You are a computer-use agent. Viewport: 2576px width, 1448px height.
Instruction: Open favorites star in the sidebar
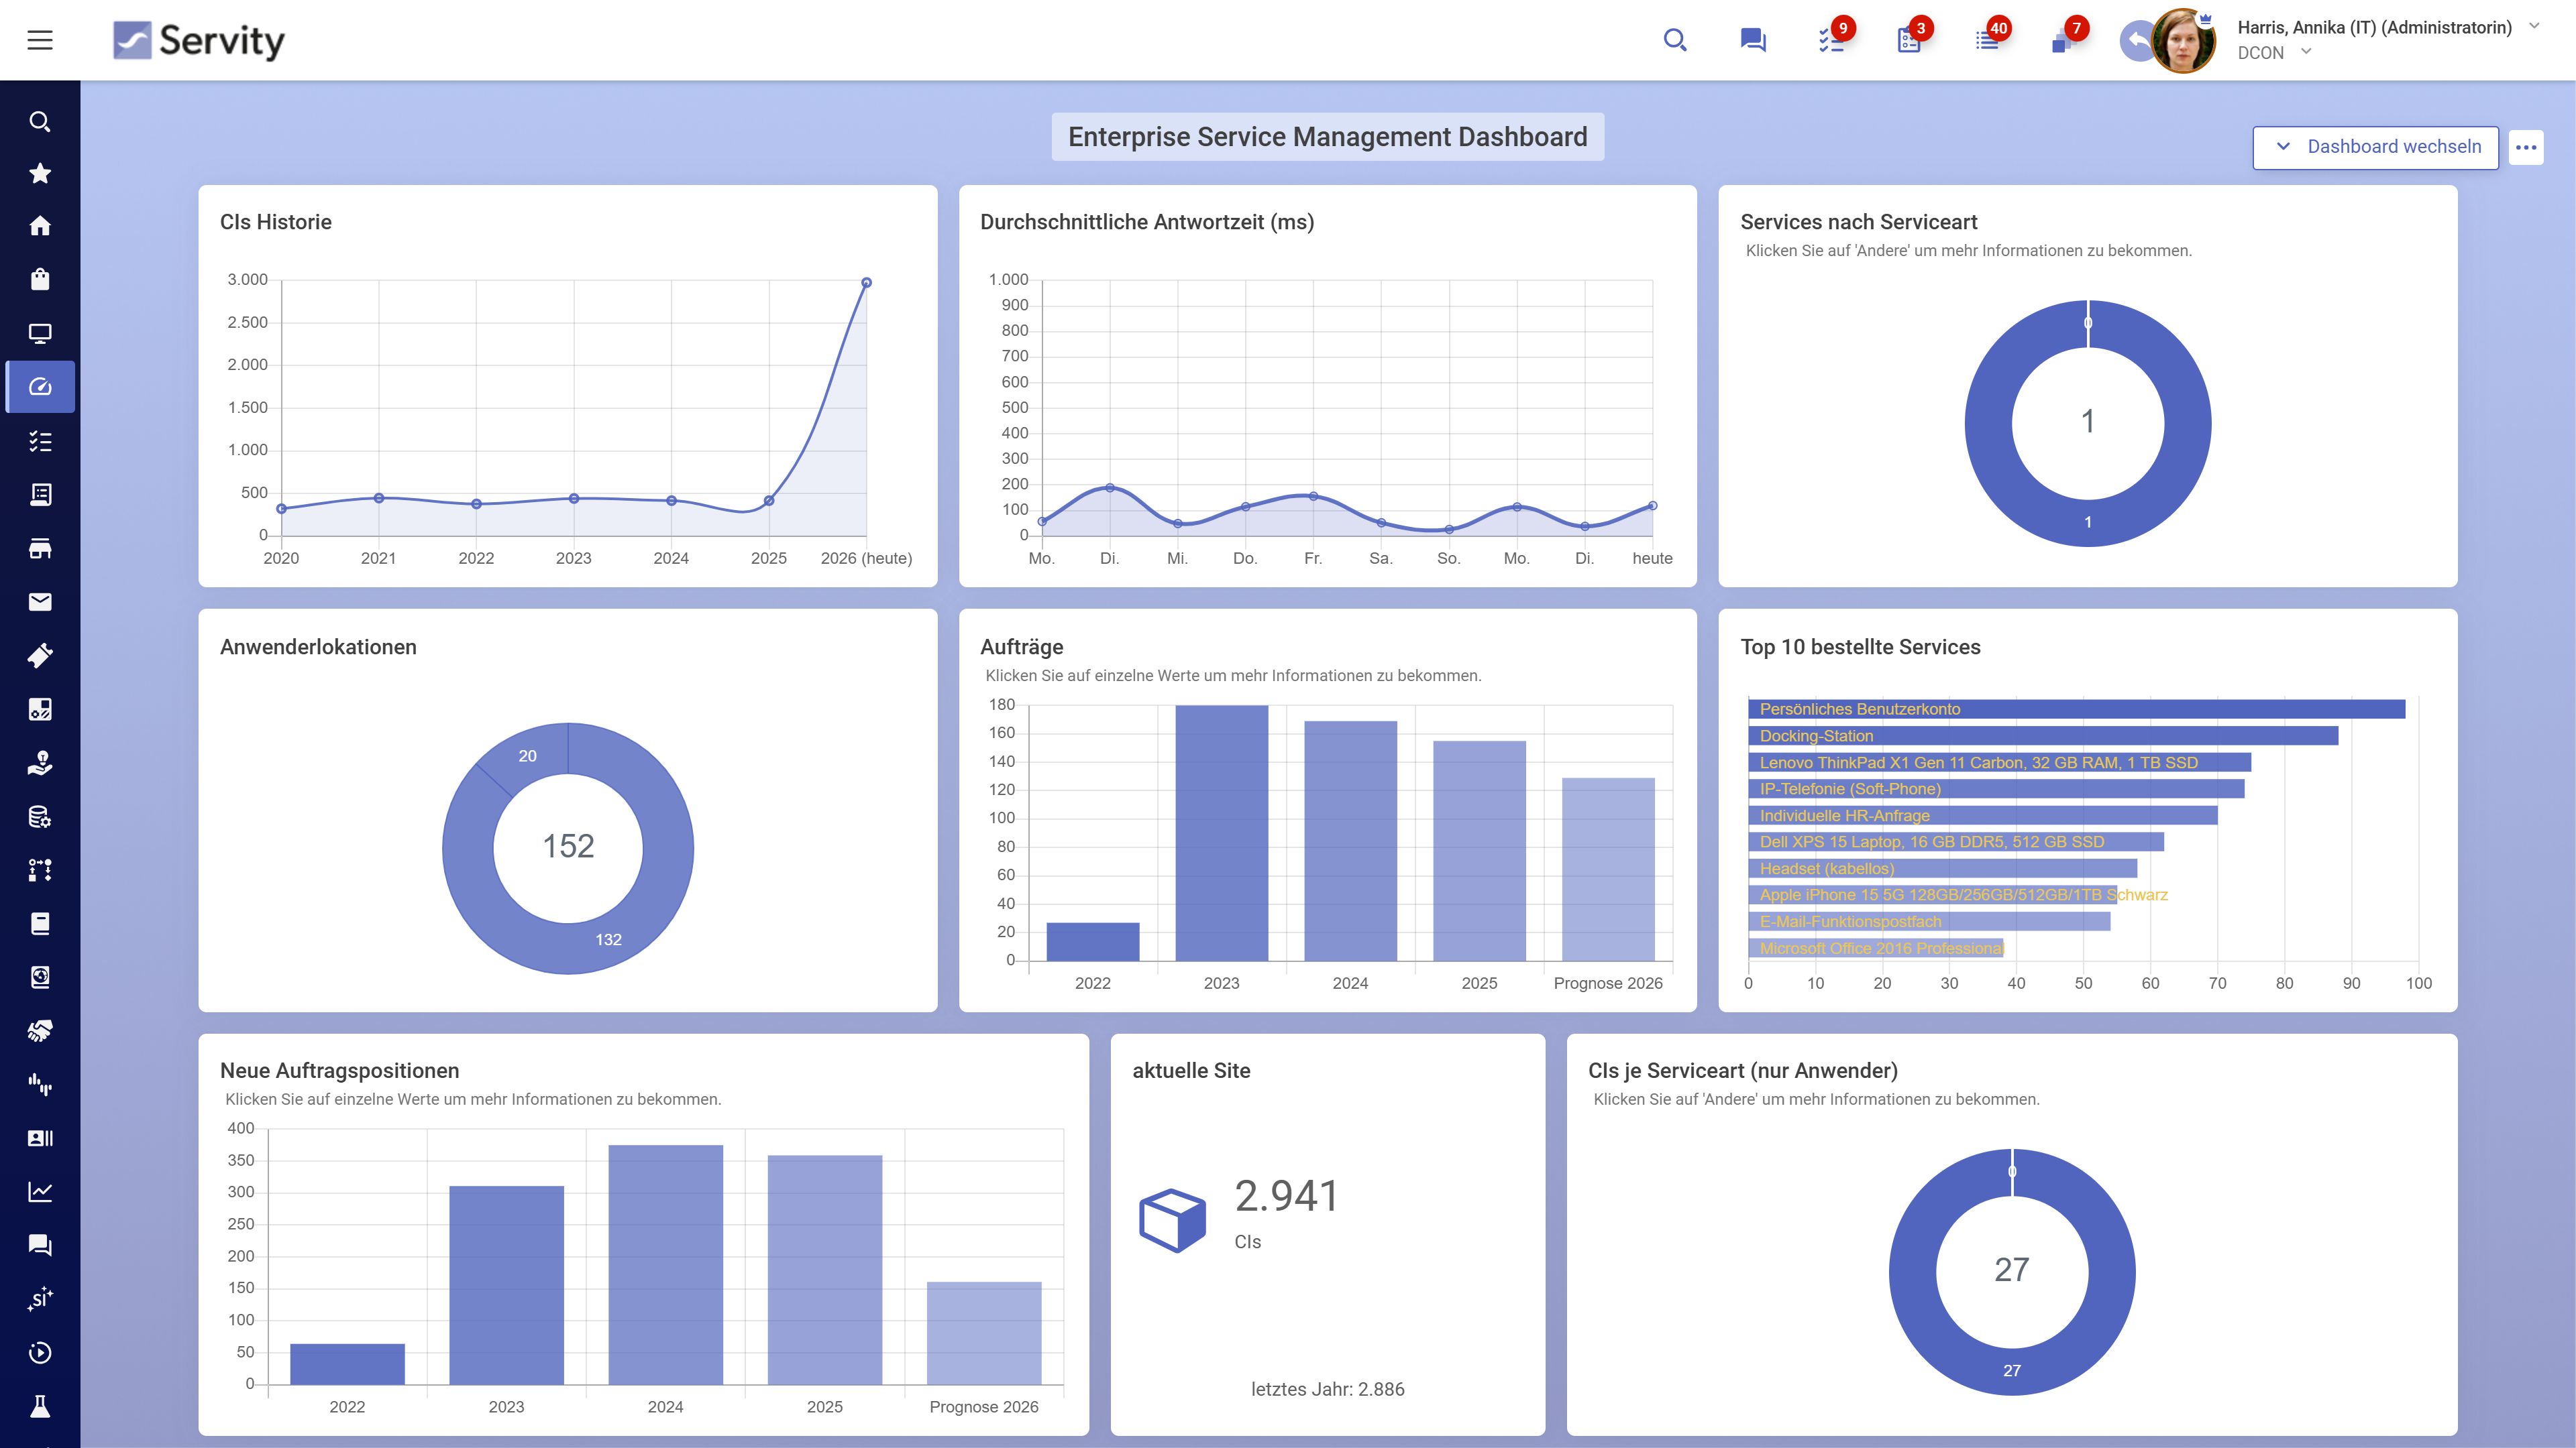(40, 174)
